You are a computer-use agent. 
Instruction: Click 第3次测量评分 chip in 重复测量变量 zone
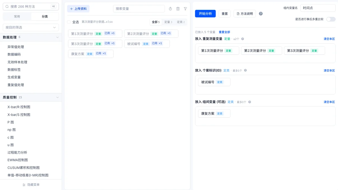tap(304, 51)
